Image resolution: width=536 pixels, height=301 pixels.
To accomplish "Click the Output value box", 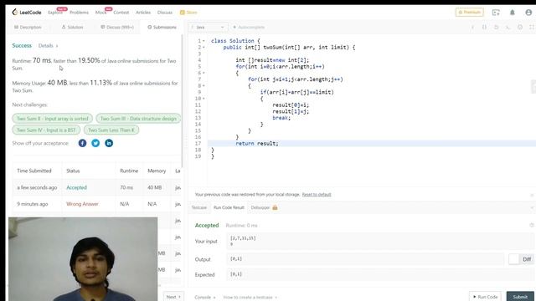I will 365,259.
